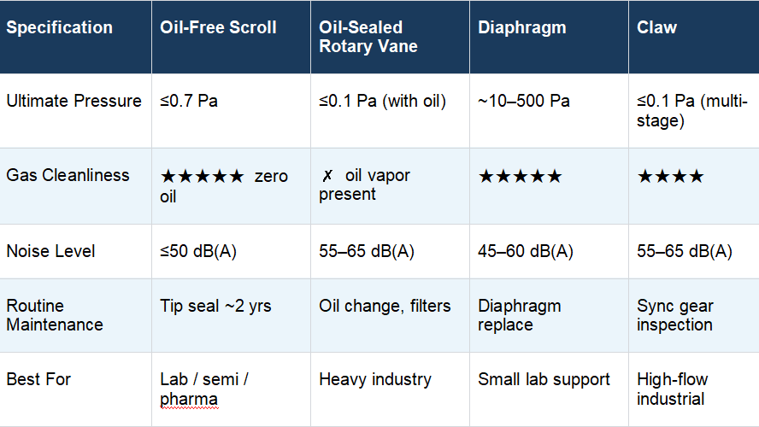This screenshot has width=759, height=427.
Task: Click the misspelled-underlined word pharma
Action: point(189,400)
